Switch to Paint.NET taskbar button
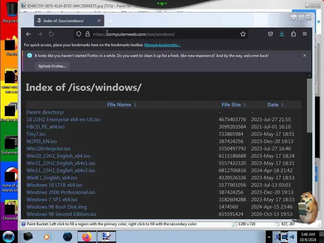The image size is (324, 243). 107,237
